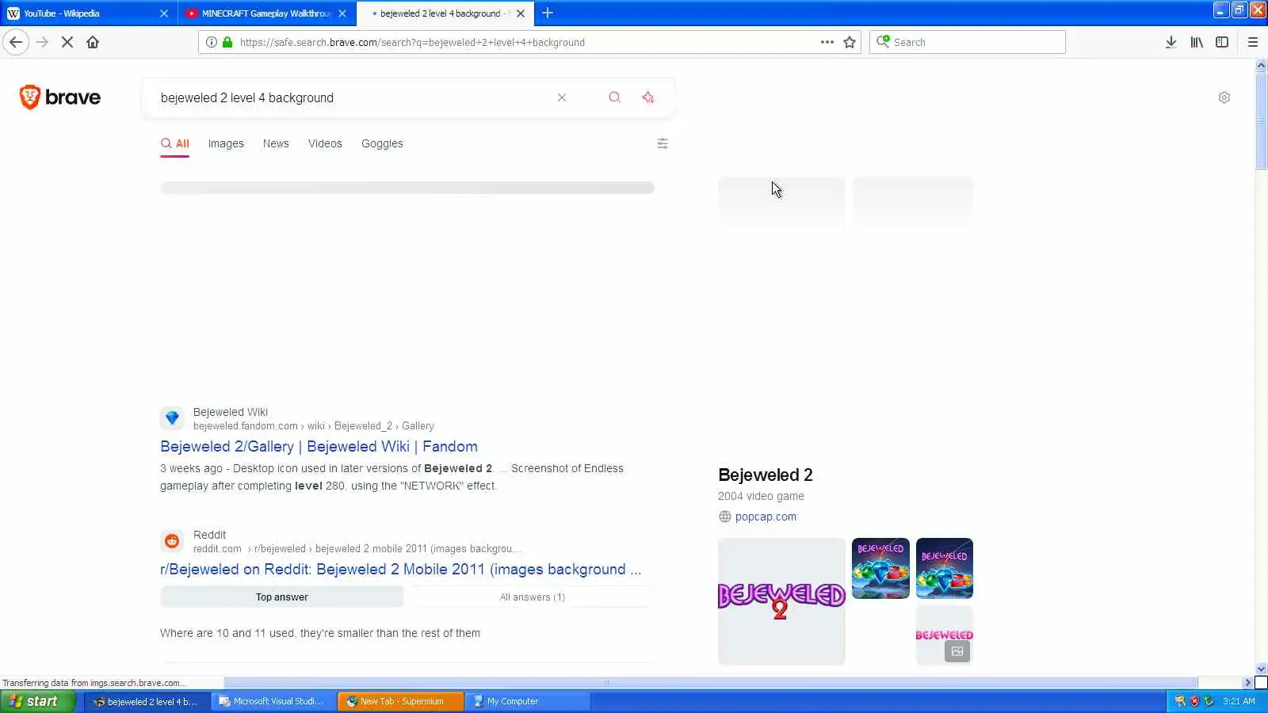Image resolution: width=1268 pixels, height=713 pixels.
Task: Click the red shield security tray icon
Action: 1194,701
